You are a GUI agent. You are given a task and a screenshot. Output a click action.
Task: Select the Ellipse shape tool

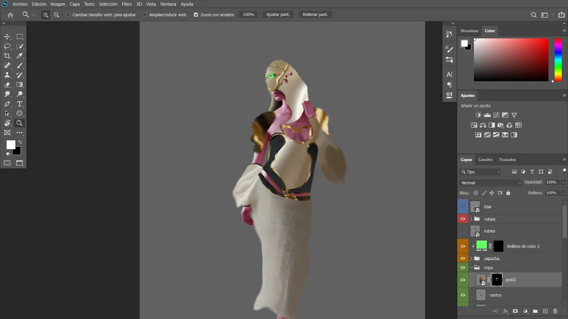[20, 113]
